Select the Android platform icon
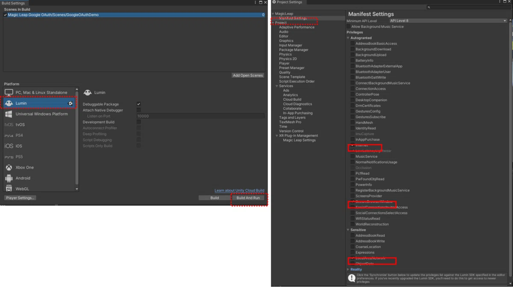513x287 pixels. pyautogui.click(x=9, y=178)
